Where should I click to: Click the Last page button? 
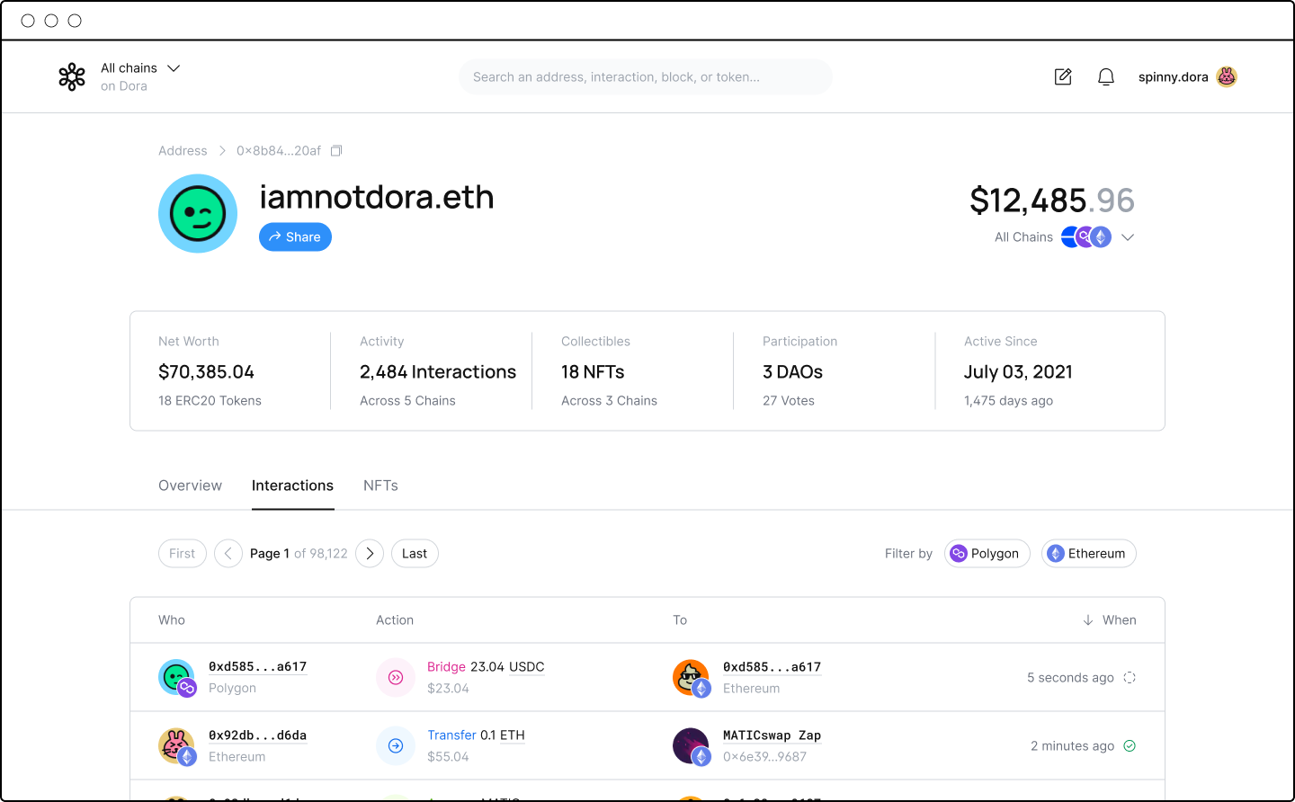pyautogui.click(x=415, y=554)
